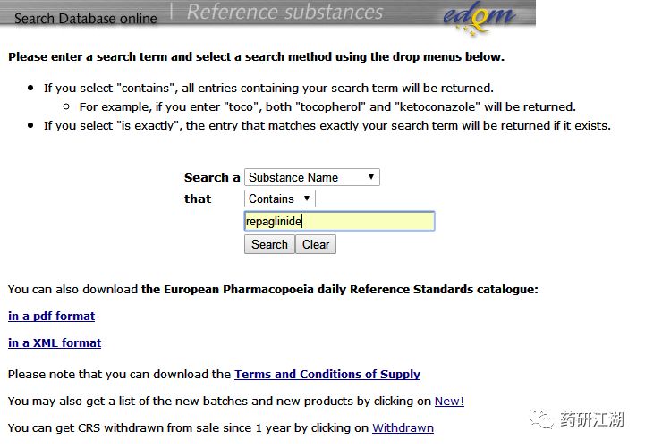Screen dimensions: 645x448
Task: Click the 'that' label beside Contains
Action: pos(198,199)
